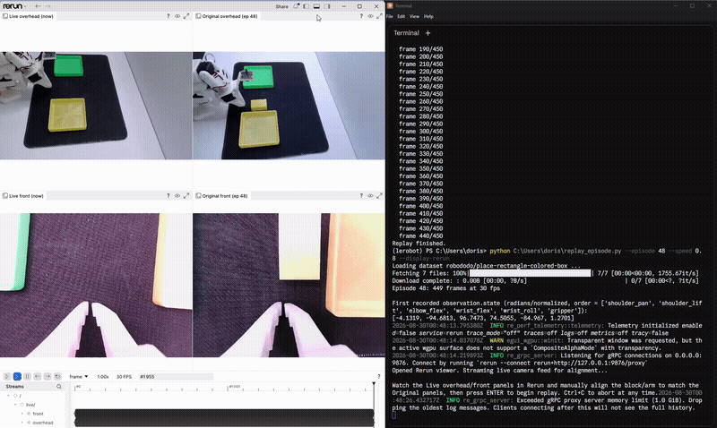Open the File menu in Terminal
The width and height of the screenshot is (717, 428).
pos(390,16)
